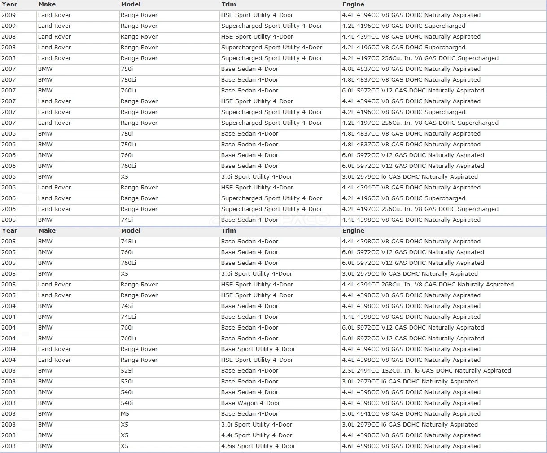Click the second Model column header
The width and height of the screenshot is (547, 453).
point(131,231)
